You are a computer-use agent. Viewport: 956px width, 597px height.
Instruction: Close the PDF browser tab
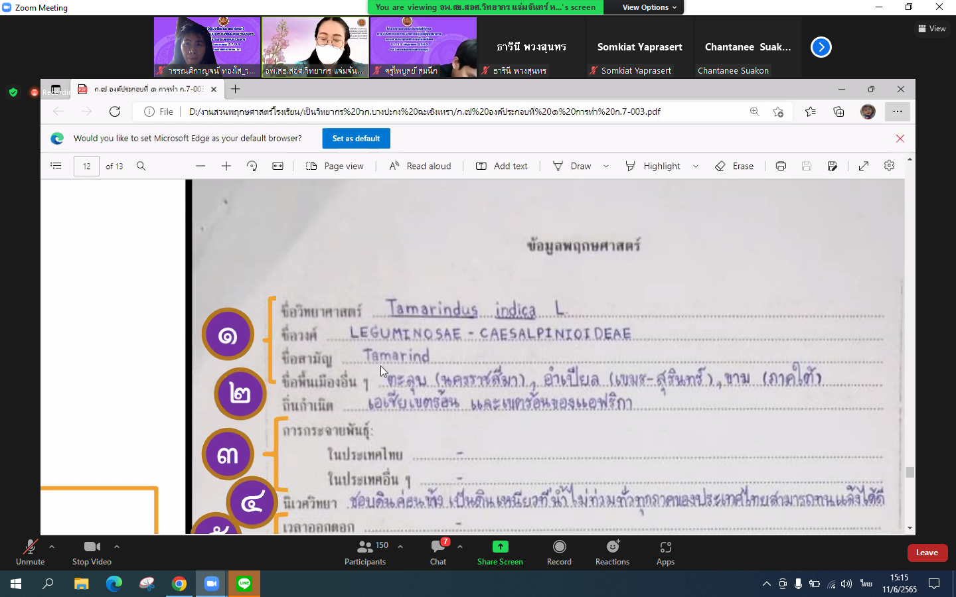tap(214, 89)
